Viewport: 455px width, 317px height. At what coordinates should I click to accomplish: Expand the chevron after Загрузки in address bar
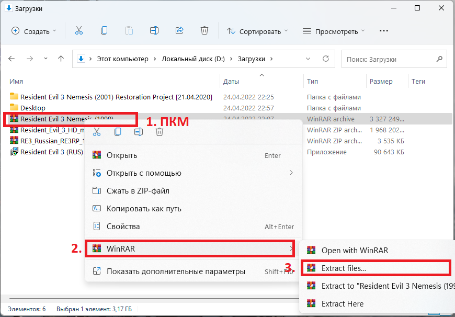271,59
